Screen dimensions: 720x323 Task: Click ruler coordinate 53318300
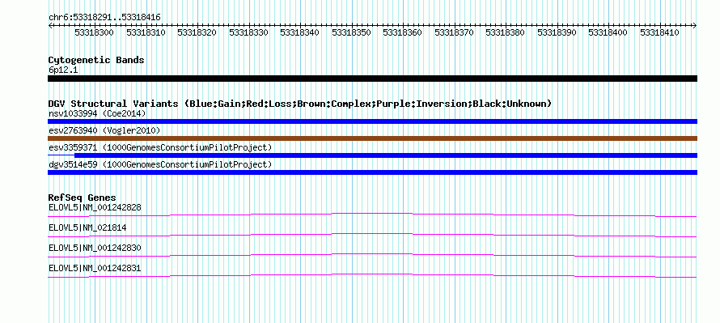[94, 33]
